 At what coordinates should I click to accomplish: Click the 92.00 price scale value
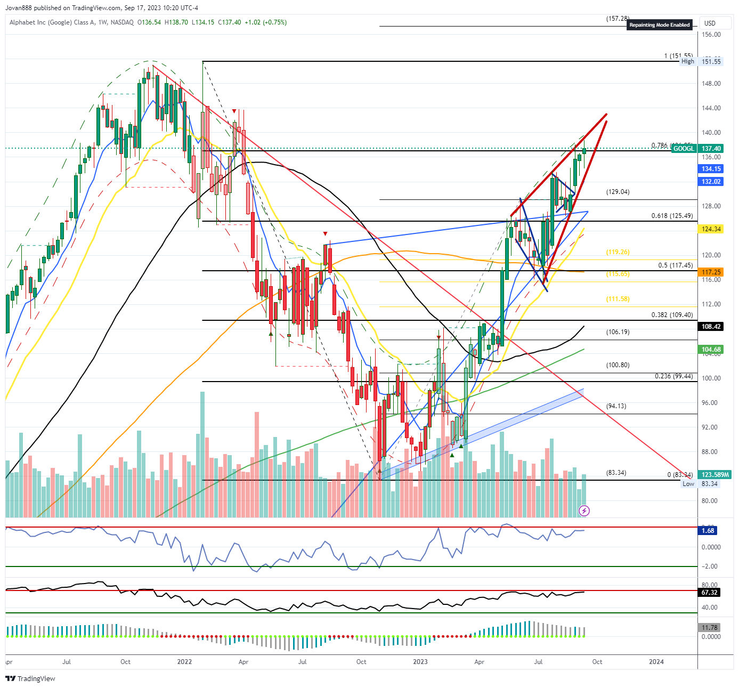tap(709, 427)
